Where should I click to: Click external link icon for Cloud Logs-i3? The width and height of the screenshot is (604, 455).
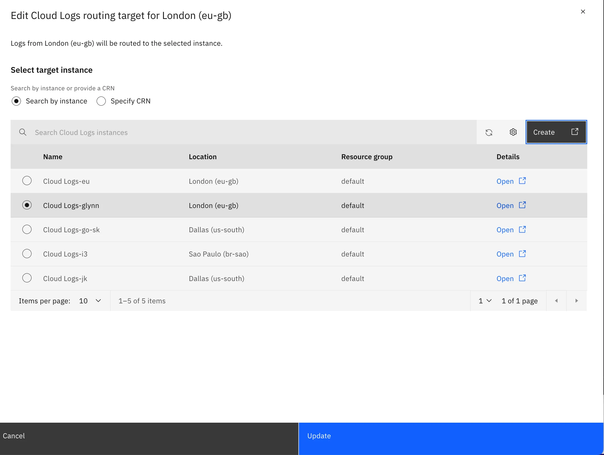click(522, 254)
